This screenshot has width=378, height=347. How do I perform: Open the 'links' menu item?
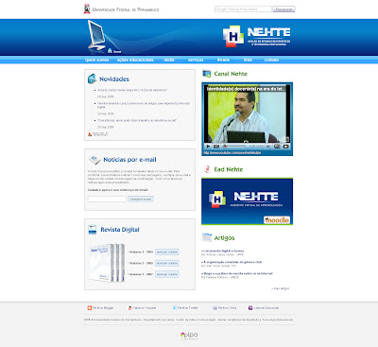[x=248, y=60]
